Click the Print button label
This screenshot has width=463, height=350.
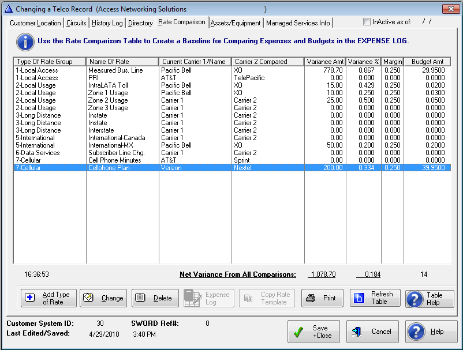[x=329, y=298]
